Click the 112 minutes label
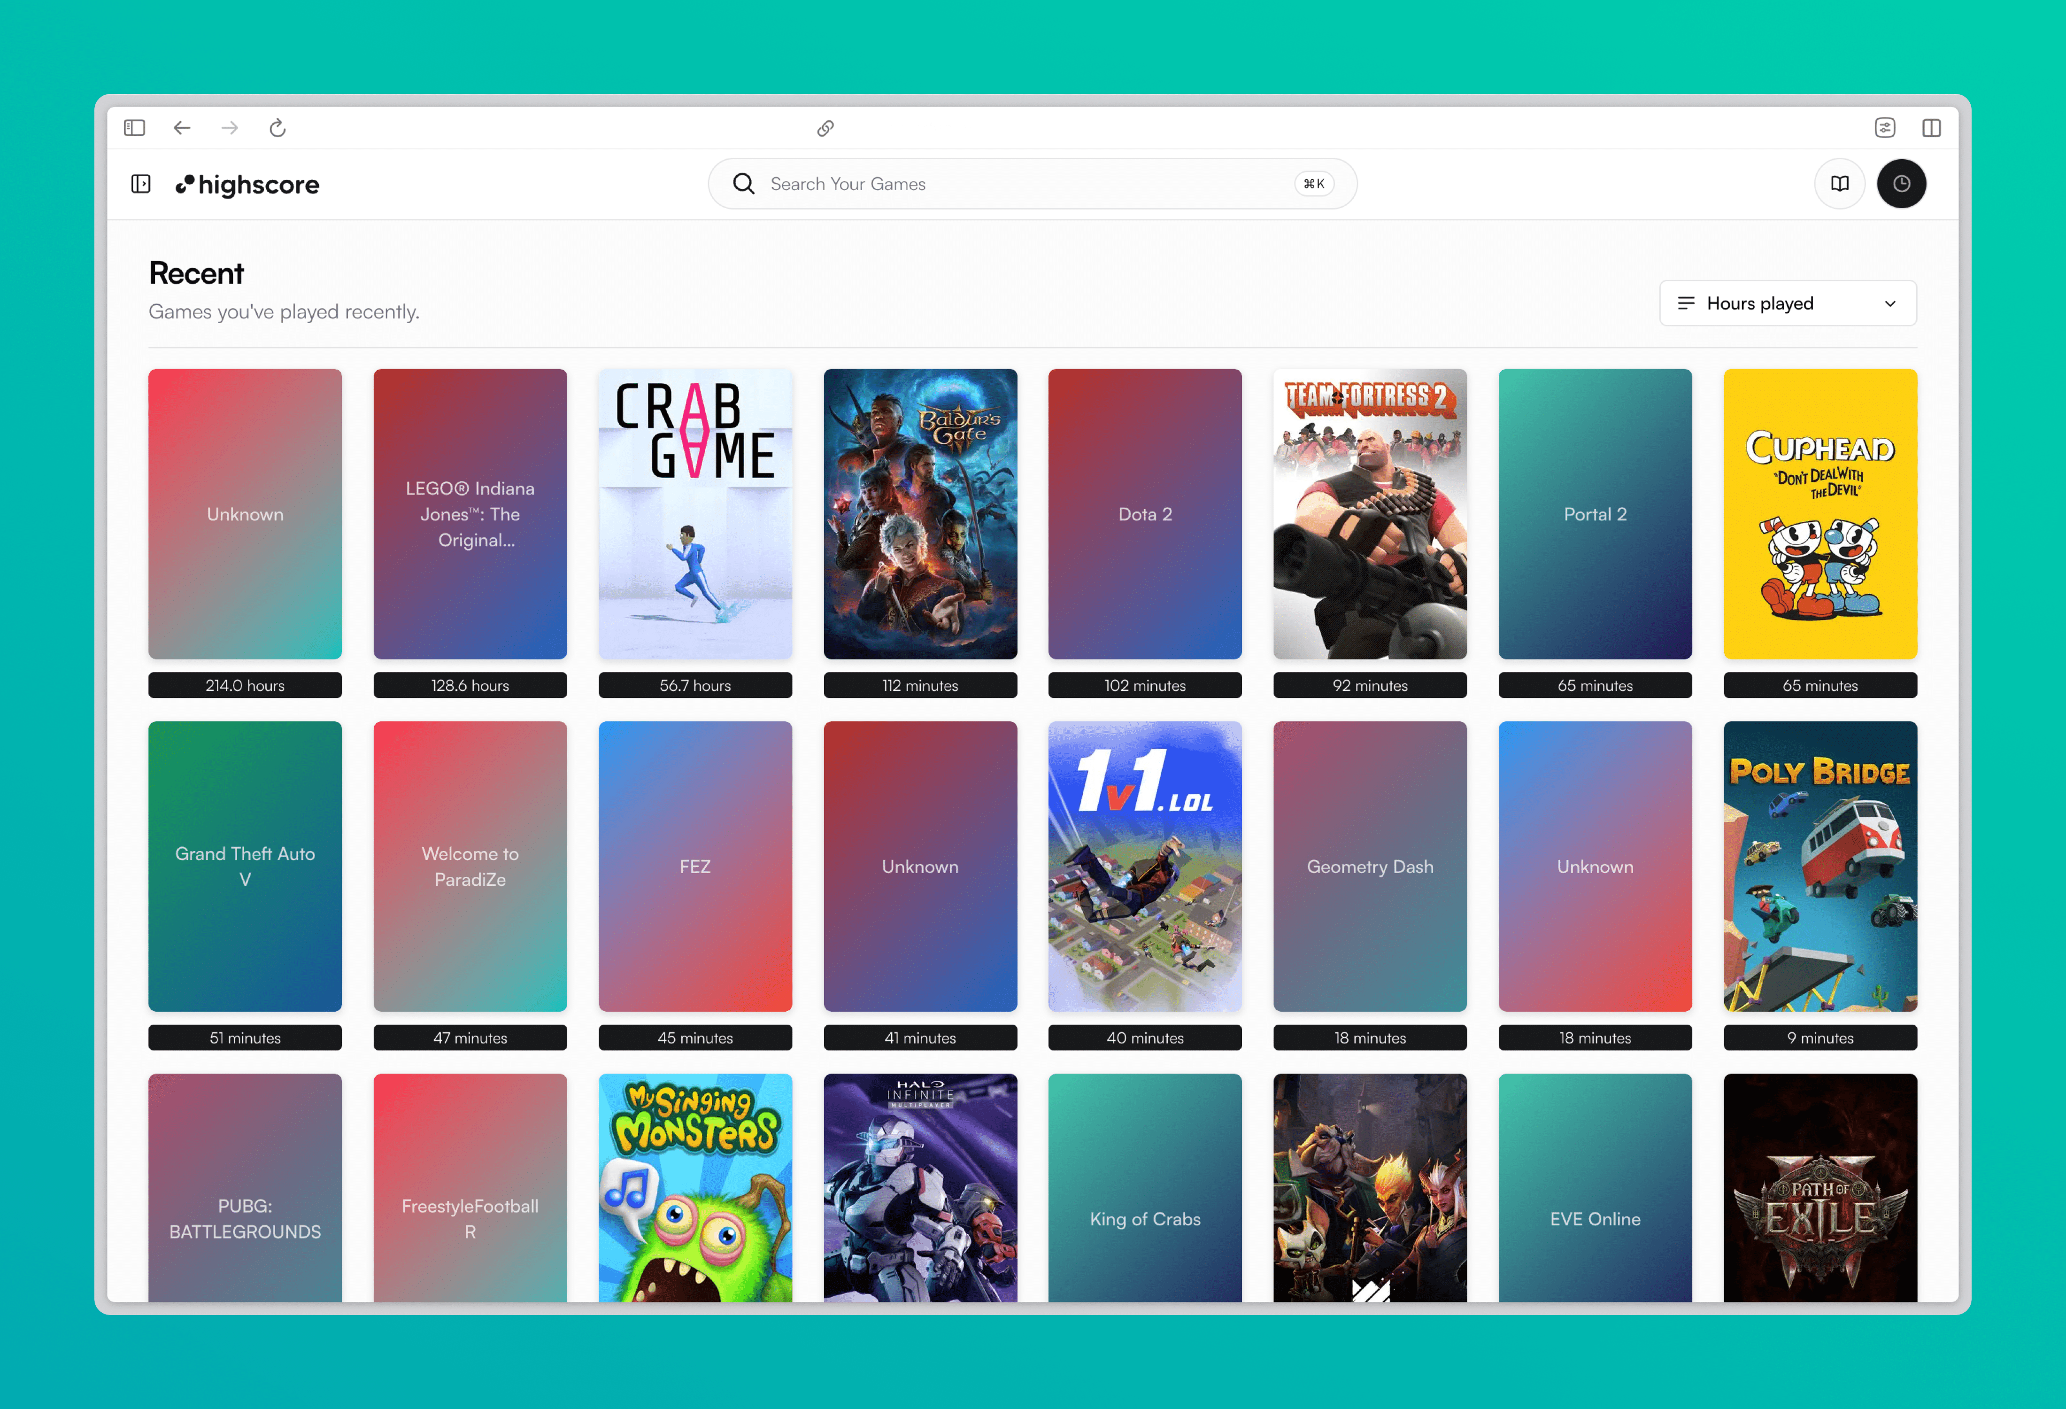Viewport: 2066px width, 1409px height. tap(920, 685)
